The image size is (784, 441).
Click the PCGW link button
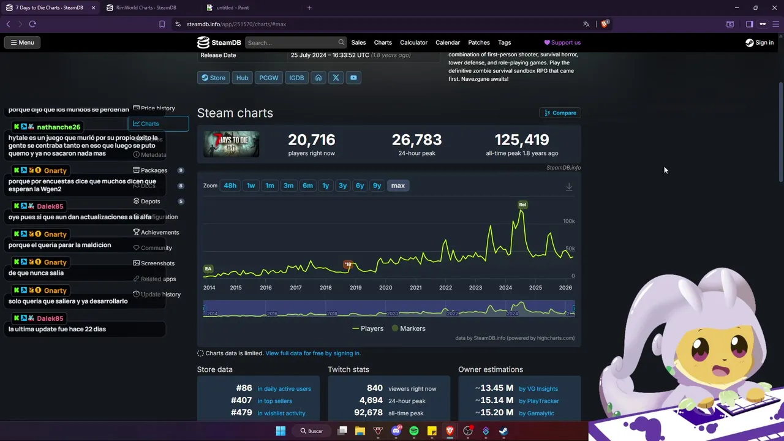click(268, 78)
